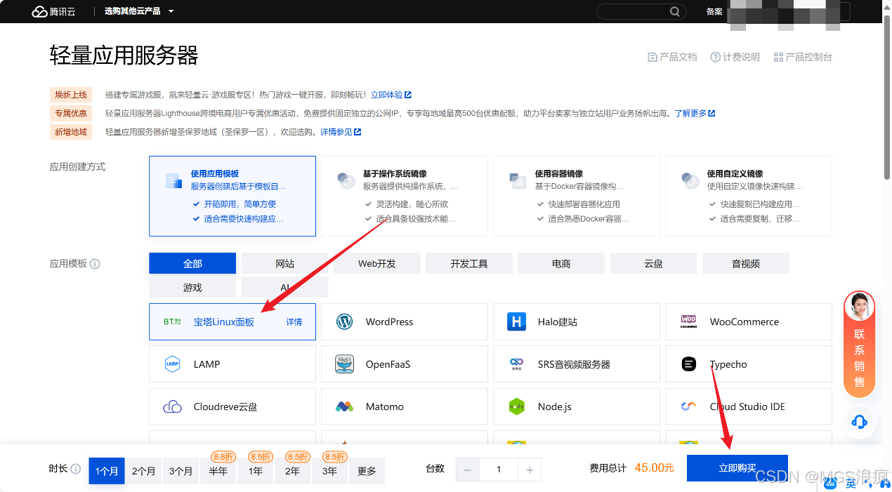Select 基于操作系统镜像 creation method
Viewport: 892px width, 492px height.
(405, 196)
